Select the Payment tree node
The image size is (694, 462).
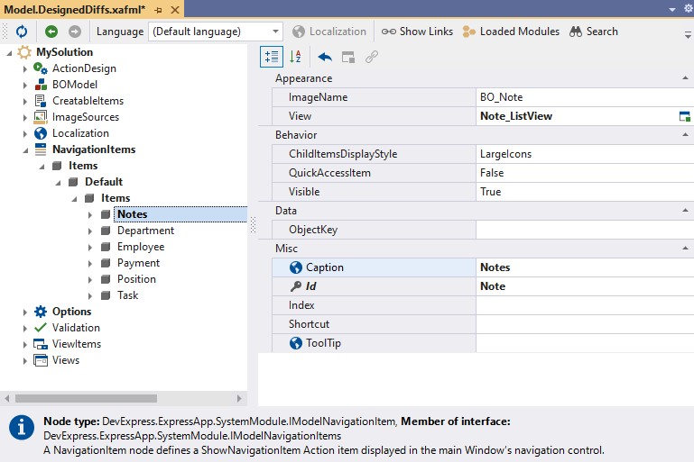click(138, 263)
